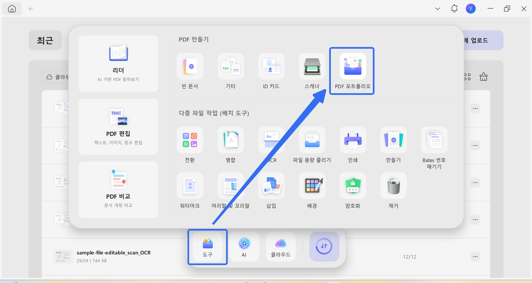Viewport: 532px width, 283px height.
Task: Click the PDF 포트폴리오 option
Action: coord(352,67)
